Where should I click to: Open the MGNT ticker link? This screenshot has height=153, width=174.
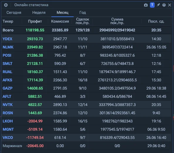(x=8, y=129)
